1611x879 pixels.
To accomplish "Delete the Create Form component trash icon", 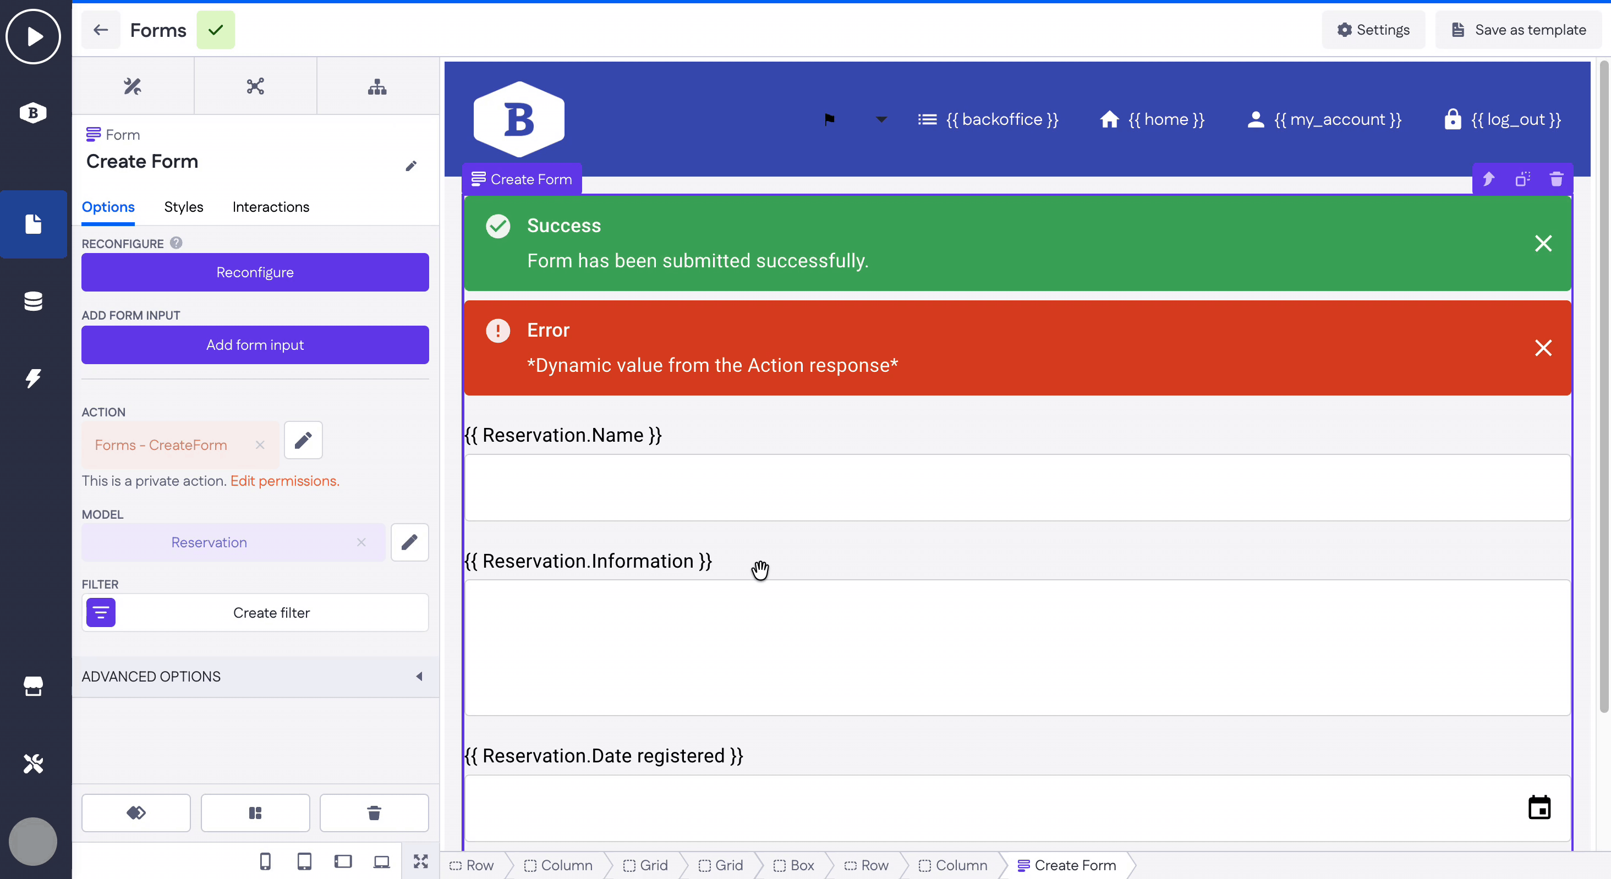I will pos(1556,179).
